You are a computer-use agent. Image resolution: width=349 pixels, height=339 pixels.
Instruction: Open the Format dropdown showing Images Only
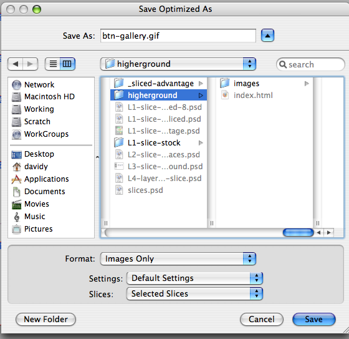tap(178, 258)
